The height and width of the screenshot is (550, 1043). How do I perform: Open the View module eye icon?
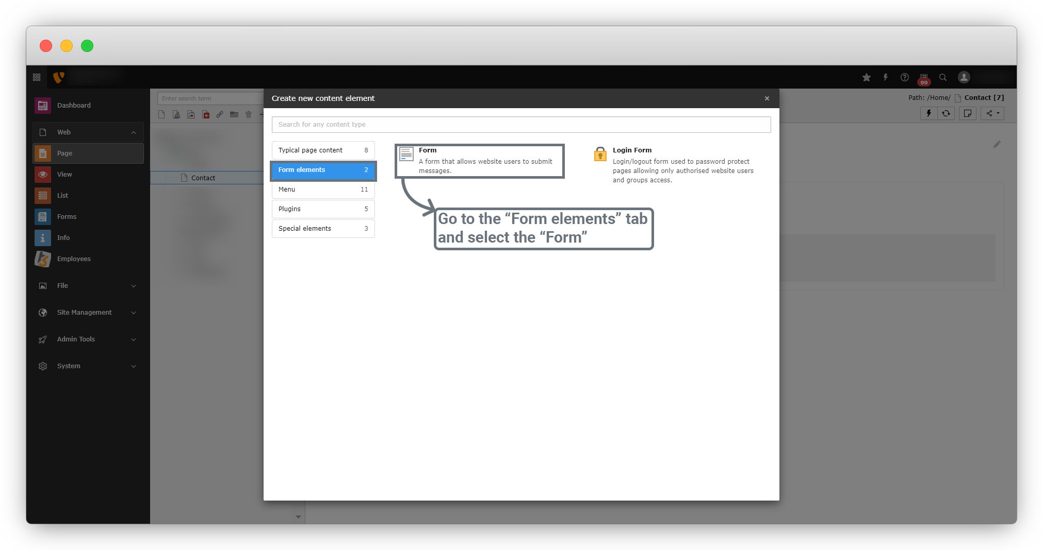[43, 175]
